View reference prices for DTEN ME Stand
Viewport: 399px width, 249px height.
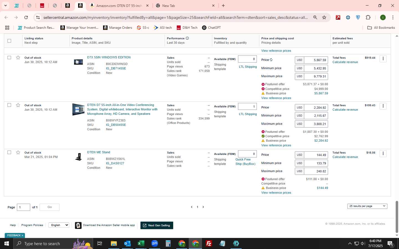(276, 193)
